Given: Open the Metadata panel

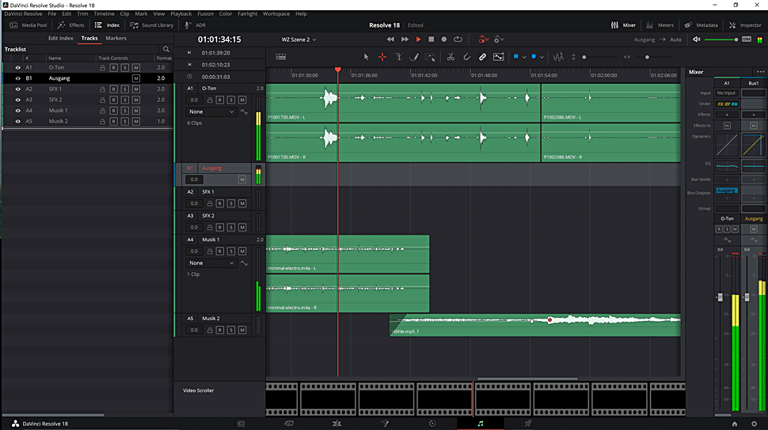Looking at the screenshot, I should [701, 25].
